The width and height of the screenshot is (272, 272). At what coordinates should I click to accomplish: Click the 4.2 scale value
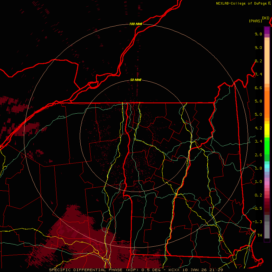258,128
